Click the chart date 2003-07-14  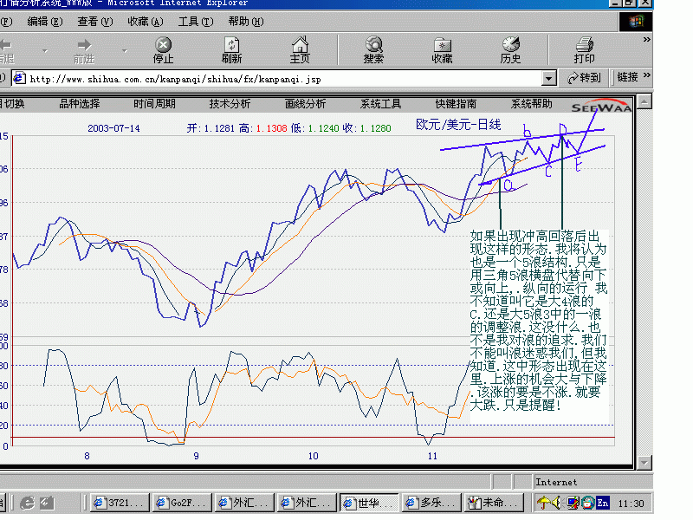click(x=113, y=128)
